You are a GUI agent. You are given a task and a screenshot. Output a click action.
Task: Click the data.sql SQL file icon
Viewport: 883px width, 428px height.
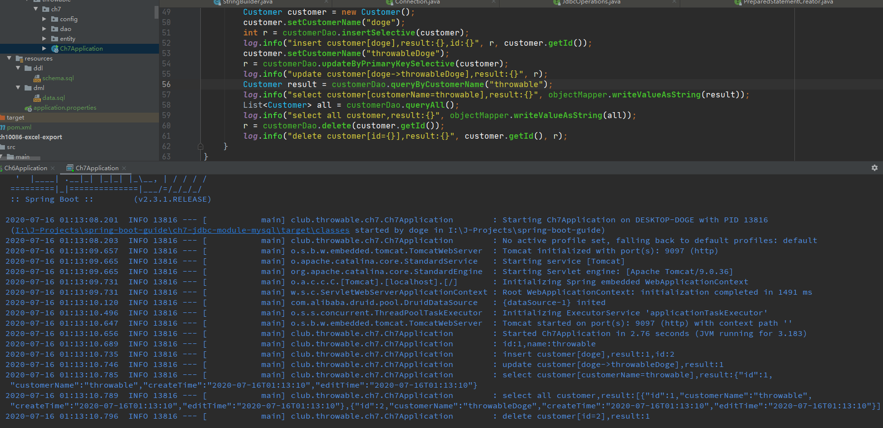click(x=37, y=98)
